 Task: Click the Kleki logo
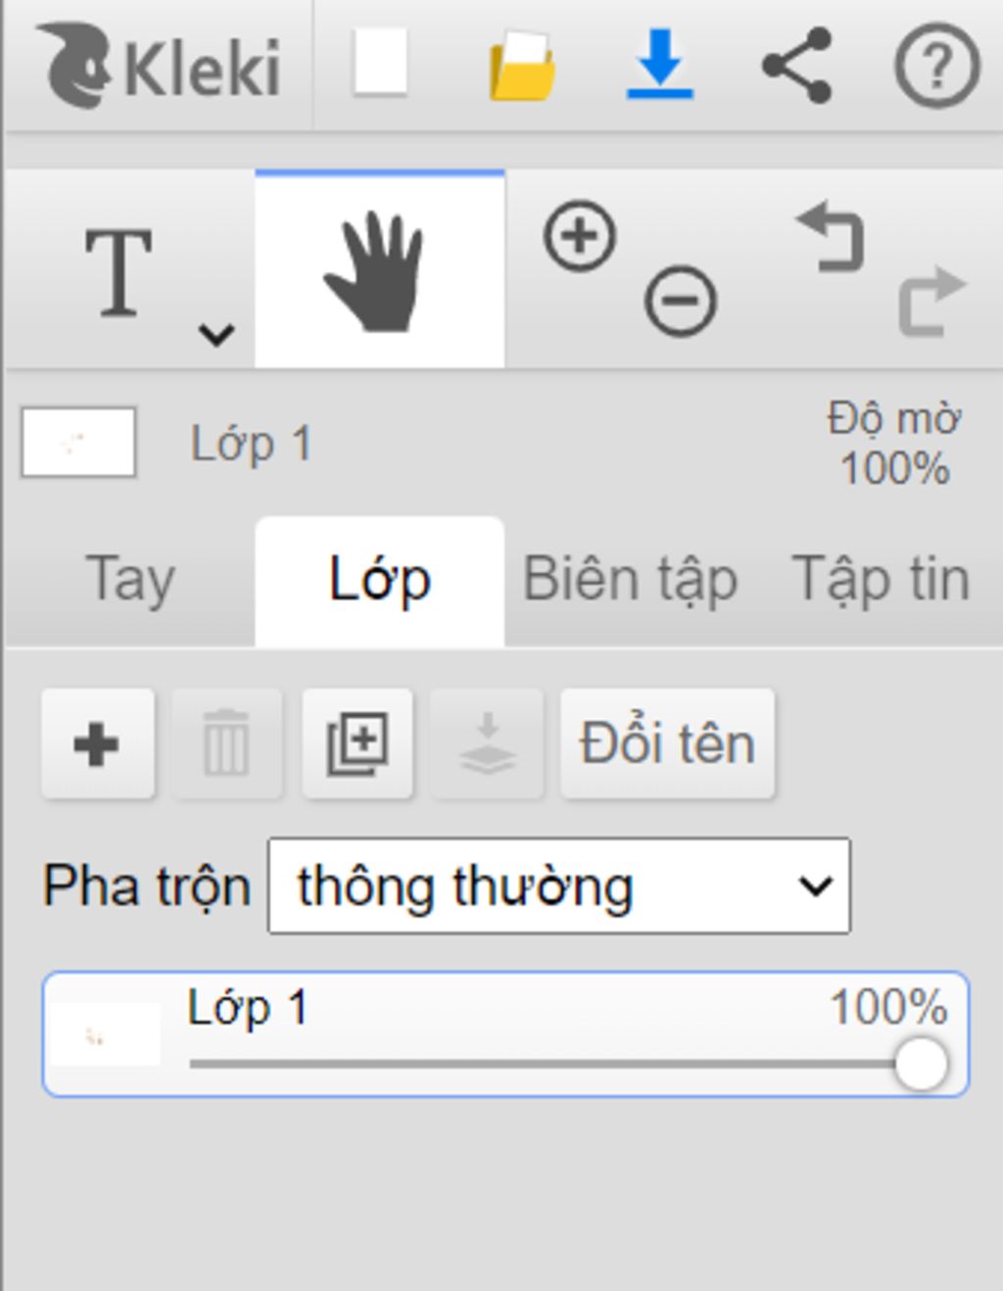pyautogui.click(x=159, y=67)
